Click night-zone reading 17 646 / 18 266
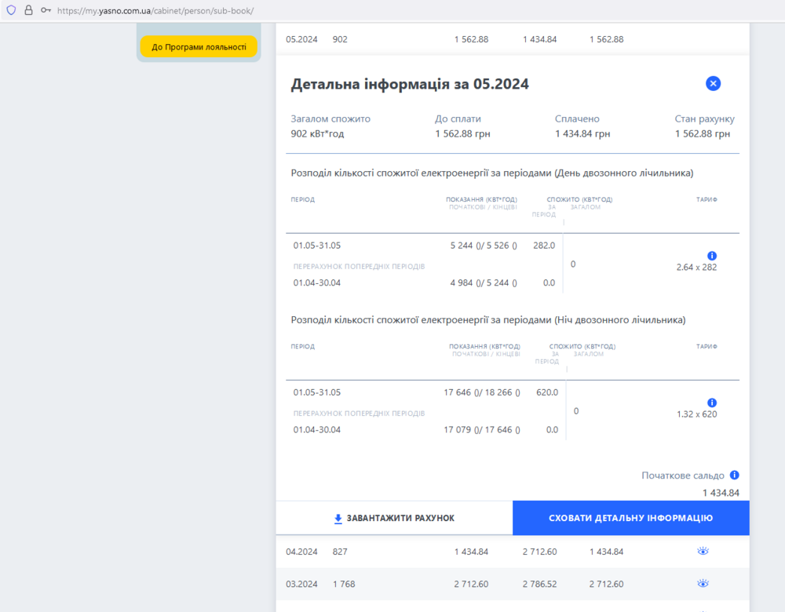 point(482,392)
